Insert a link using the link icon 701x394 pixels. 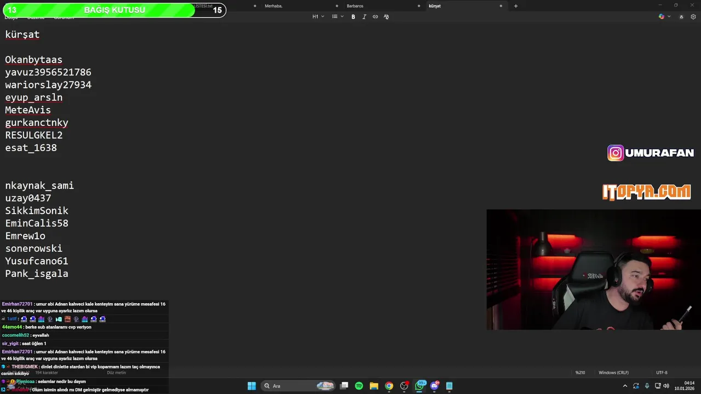click(x=375, y=17)
